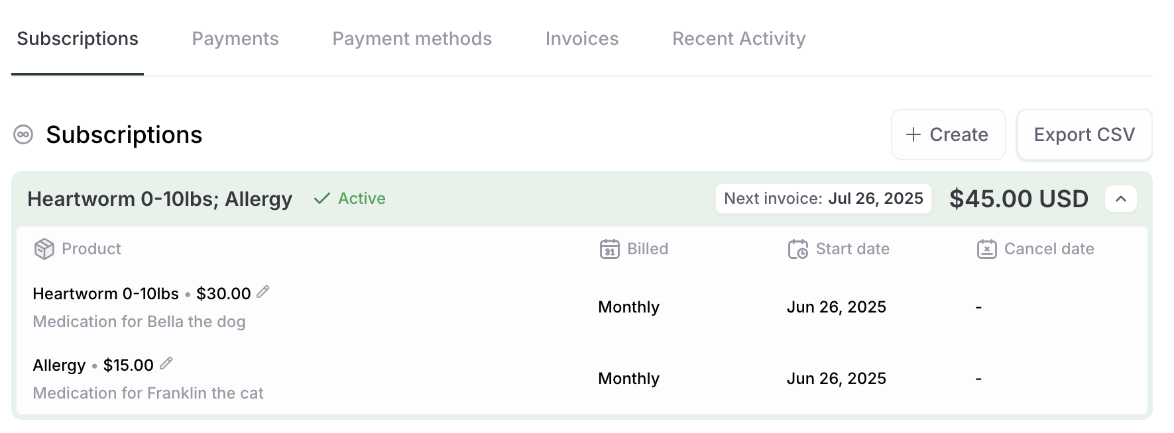Click the calendar clock icon by Start date

(798, 249)
